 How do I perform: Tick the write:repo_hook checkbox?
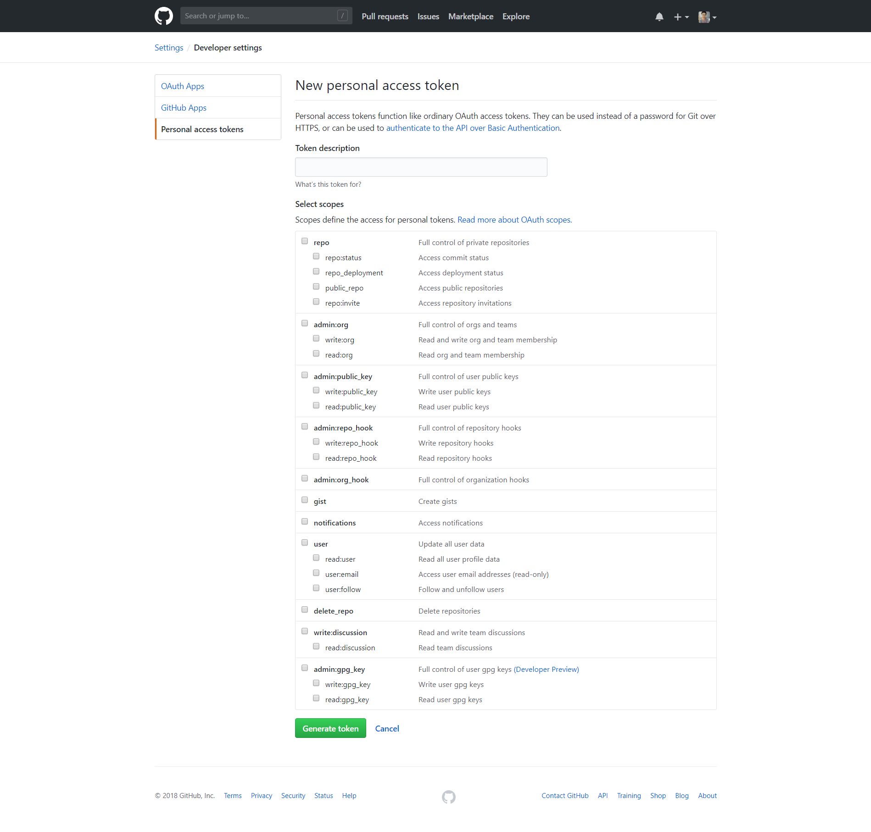pyautogui.click(x=316, y=442)
